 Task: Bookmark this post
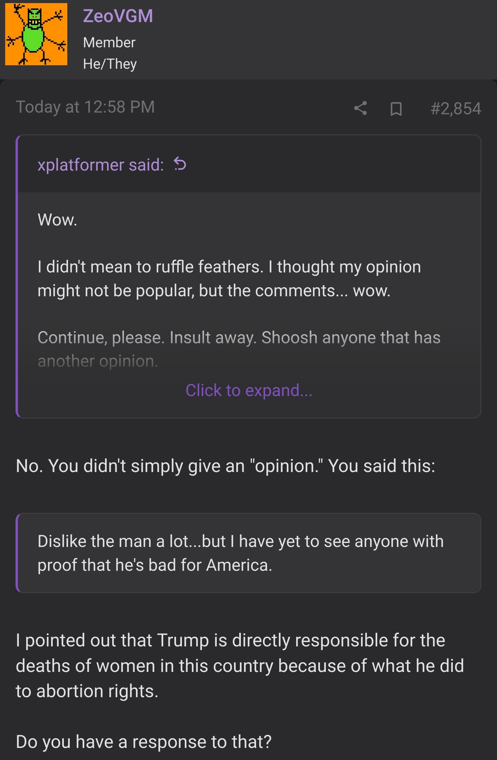pyautogui.click(x=396, y=108)
